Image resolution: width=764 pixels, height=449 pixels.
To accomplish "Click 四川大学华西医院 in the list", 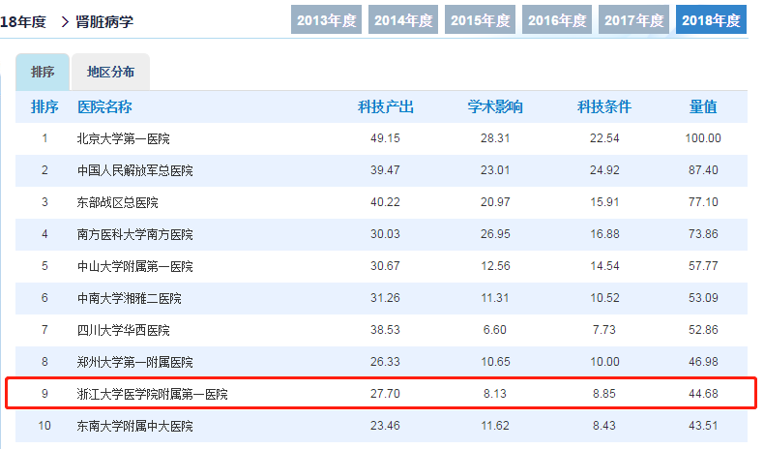I will [123, 330].
